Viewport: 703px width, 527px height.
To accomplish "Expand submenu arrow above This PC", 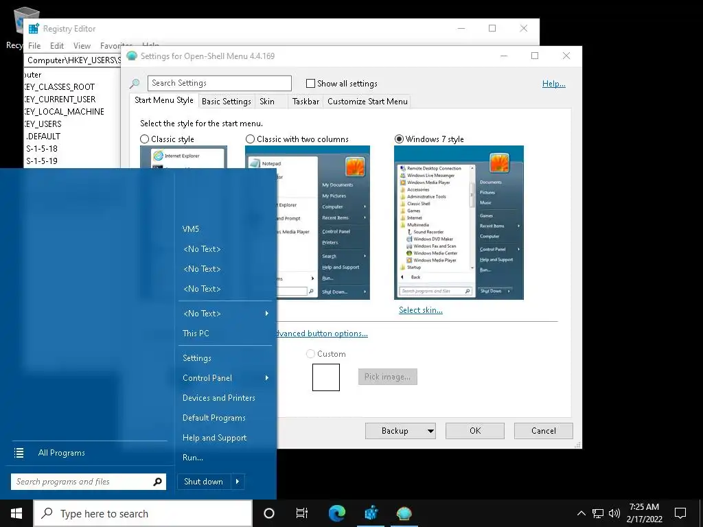I will (x=267, y=314).
